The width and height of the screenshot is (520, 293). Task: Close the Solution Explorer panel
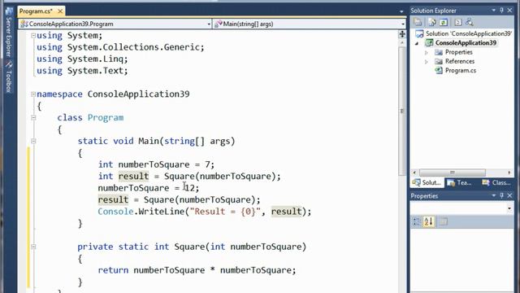[x=510, y=11]
